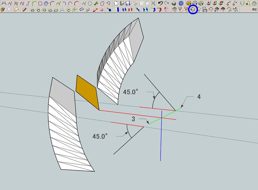
Task: Click the red curved rotate arrow icon
Action: [160, 10]
